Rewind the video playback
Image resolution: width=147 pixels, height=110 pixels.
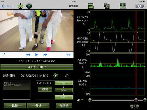click(28, 55)
